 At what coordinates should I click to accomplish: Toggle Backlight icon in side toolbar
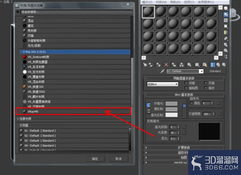(225, 14)
